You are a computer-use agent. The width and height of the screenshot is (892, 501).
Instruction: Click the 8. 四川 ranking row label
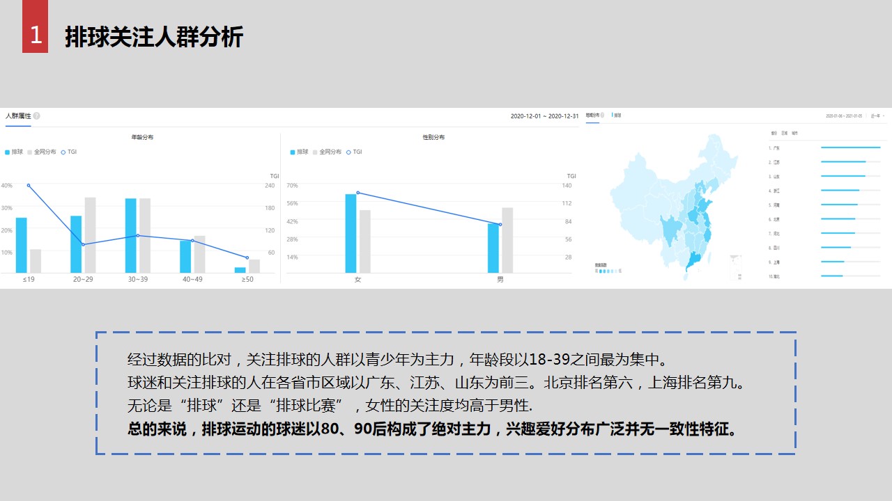[x=774, y=248]
